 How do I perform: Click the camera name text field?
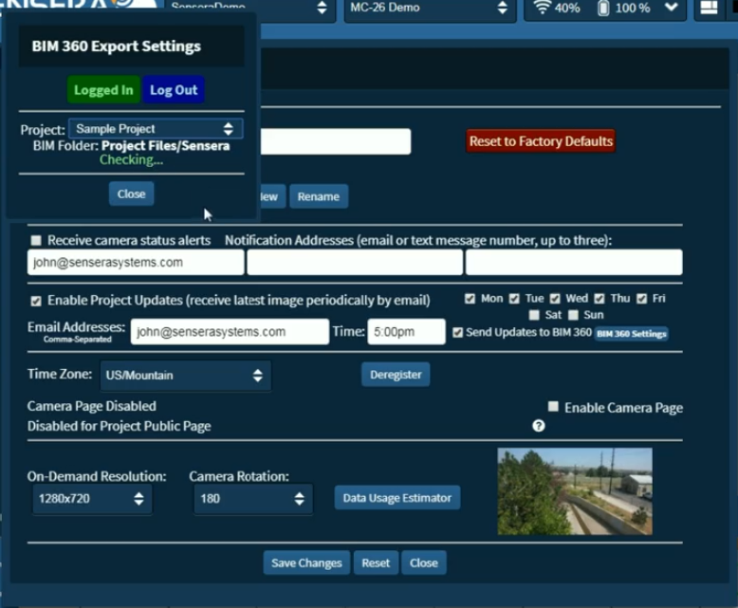click(336, 141)
